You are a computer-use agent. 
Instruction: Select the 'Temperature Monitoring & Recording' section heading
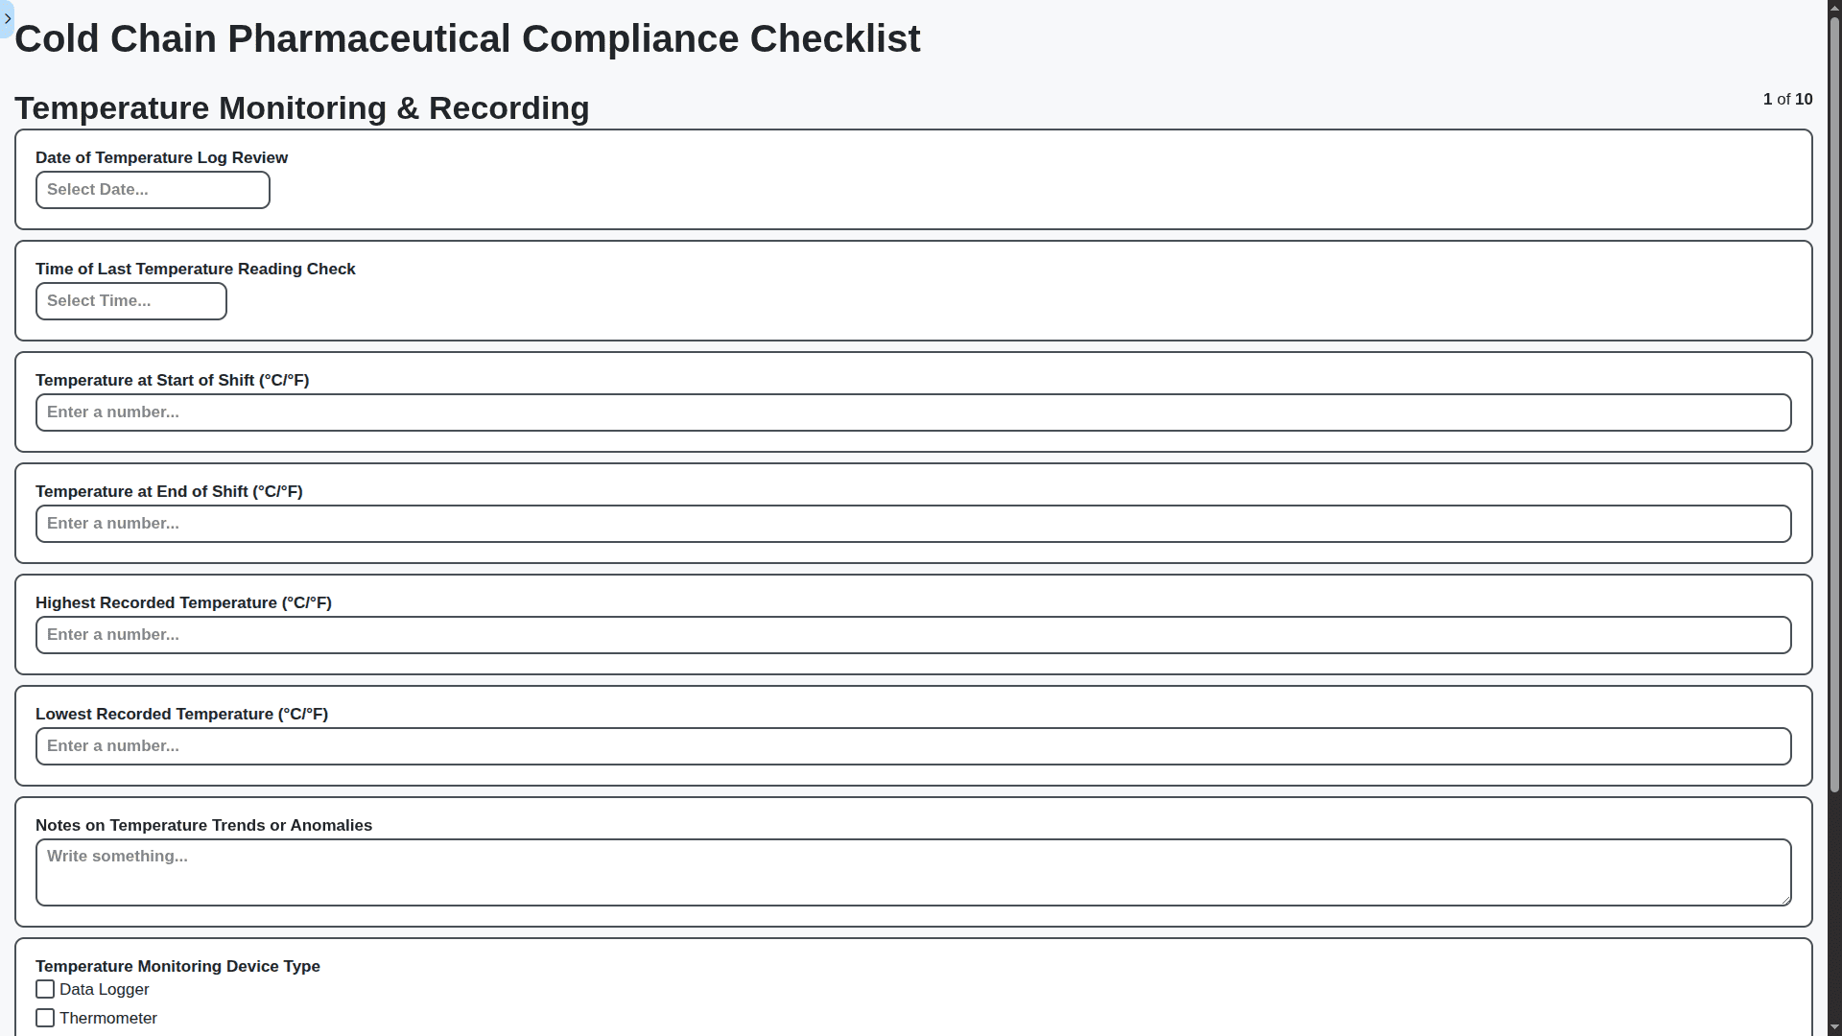(301, 107)
